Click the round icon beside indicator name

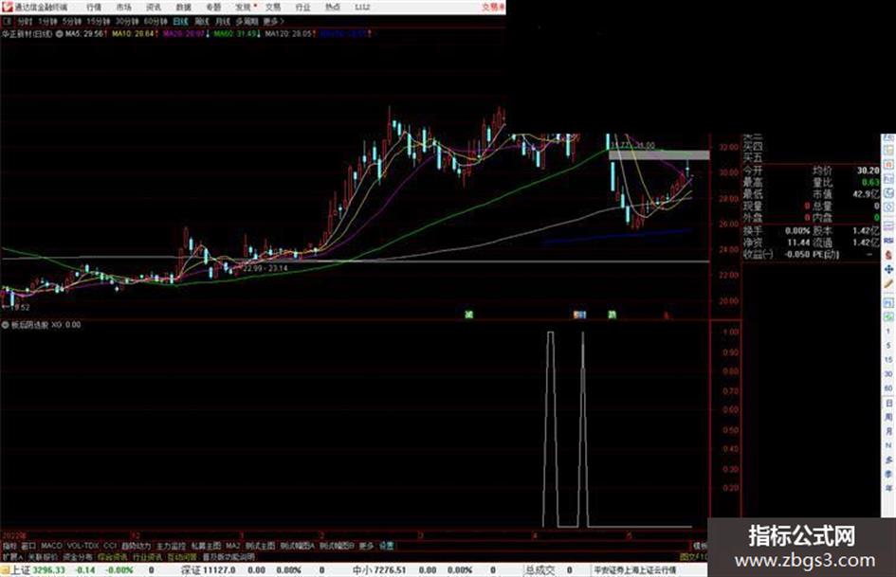coord(6,324)
